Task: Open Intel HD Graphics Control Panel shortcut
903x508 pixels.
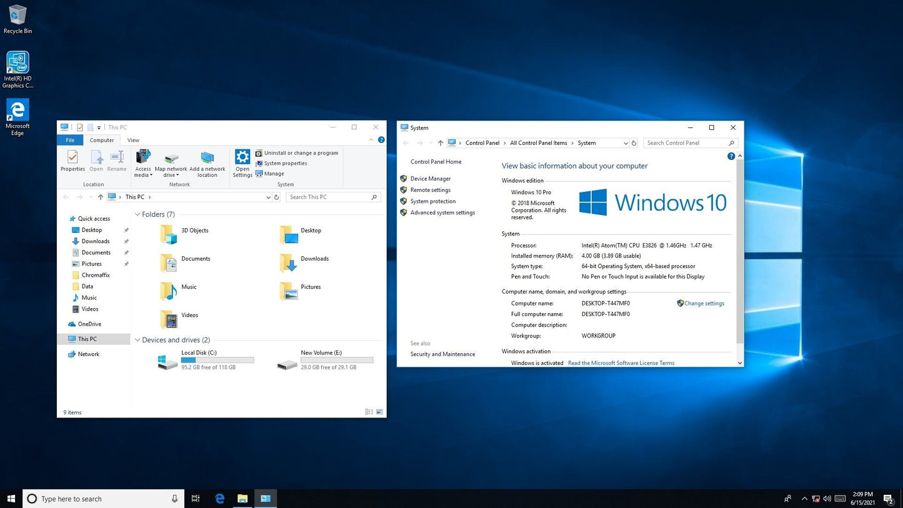Action: click(17, 70)
